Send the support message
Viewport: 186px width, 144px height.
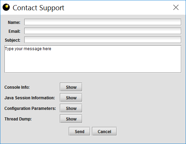79,131
